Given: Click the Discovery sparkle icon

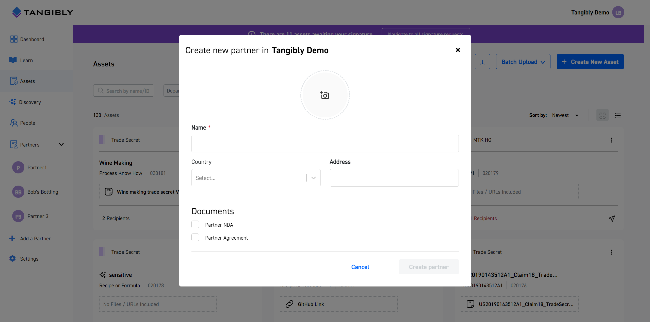Looking at the screenshot, I should (13, 102).
